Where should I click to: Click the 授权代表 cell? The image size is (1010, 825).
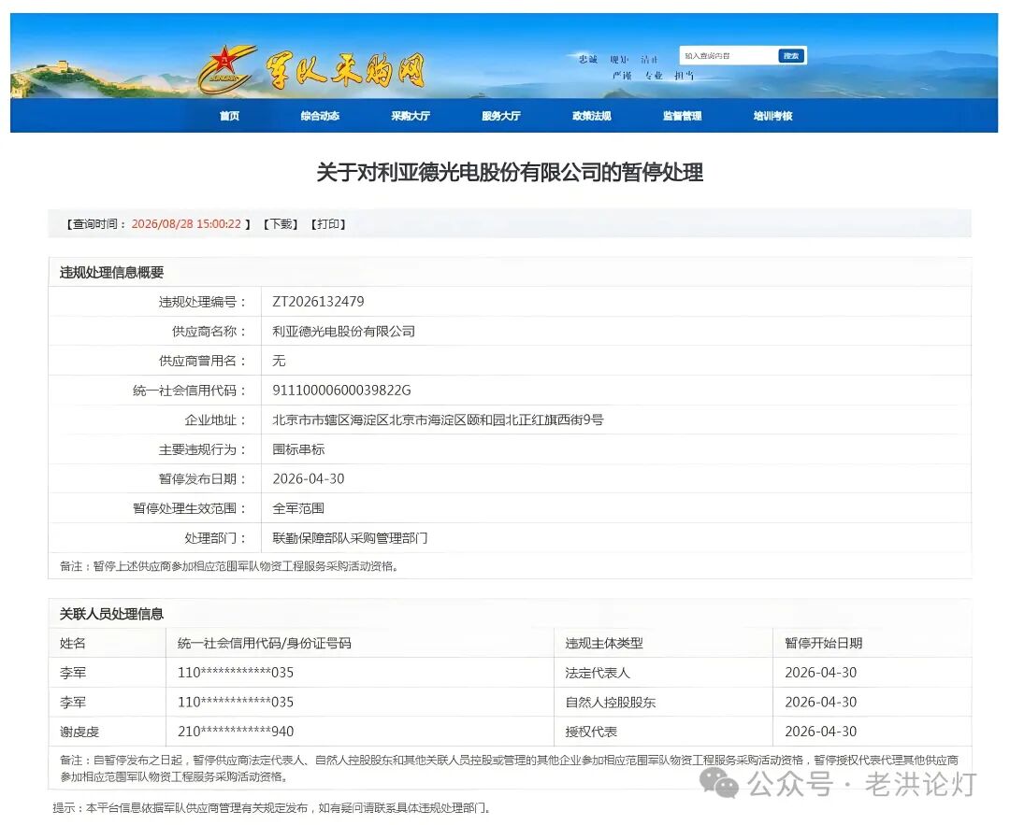coord(591,732)
